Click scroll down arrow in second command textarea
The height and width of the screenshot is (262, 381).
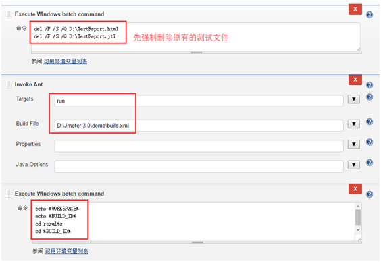point(358,230)
